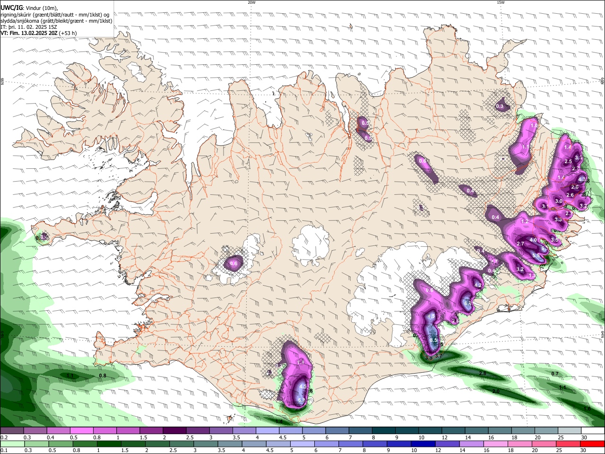Click the 15W longitude label
Viewport: 605px width, 454px height.
click(x=501, y=2)
